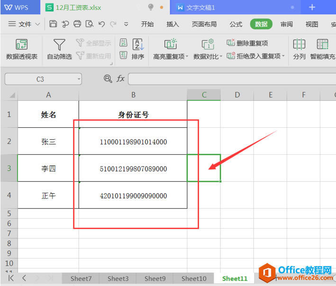Image resolution: width=336 pixels, height=286 pixels.
Task: Click Show All (全部显示) filter button
Action: (93, 43)
